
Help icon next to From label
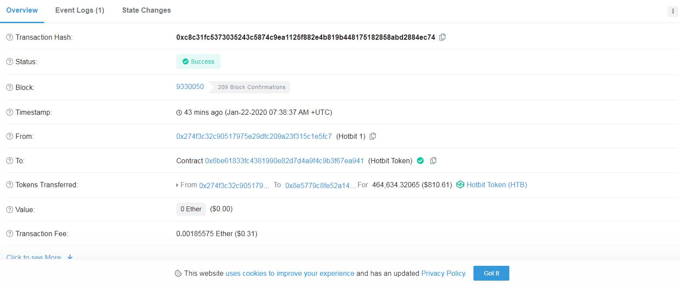pos(10,137)
